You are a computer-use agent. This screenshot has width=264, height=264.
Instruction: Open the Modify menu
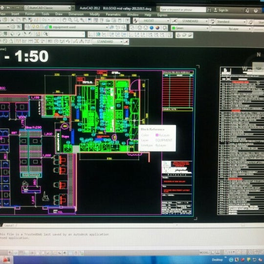tap(95, 14)
